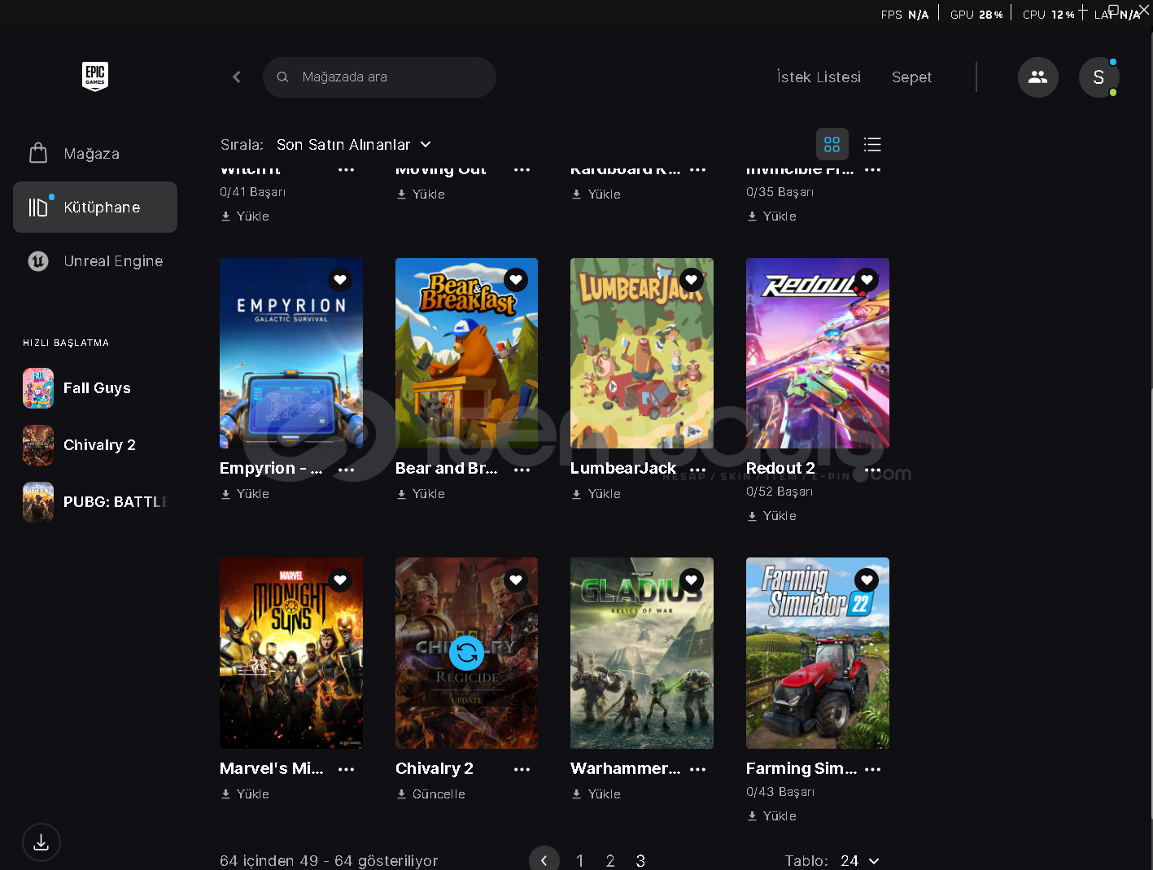The width and height of the screenshot is (1153, 870).
Task: Switch to list view
Action: pos(872,145)
